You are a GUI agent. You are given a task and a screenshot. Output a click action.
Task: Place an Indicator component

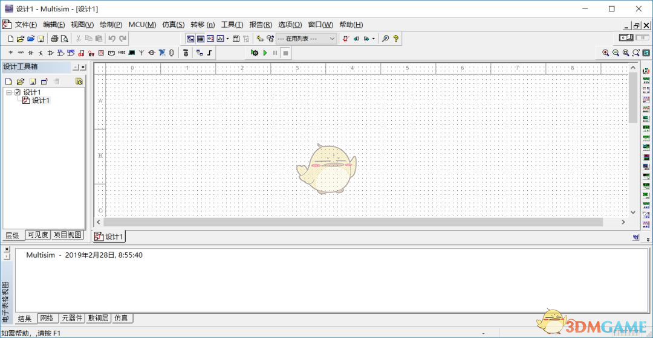point(101,53)
